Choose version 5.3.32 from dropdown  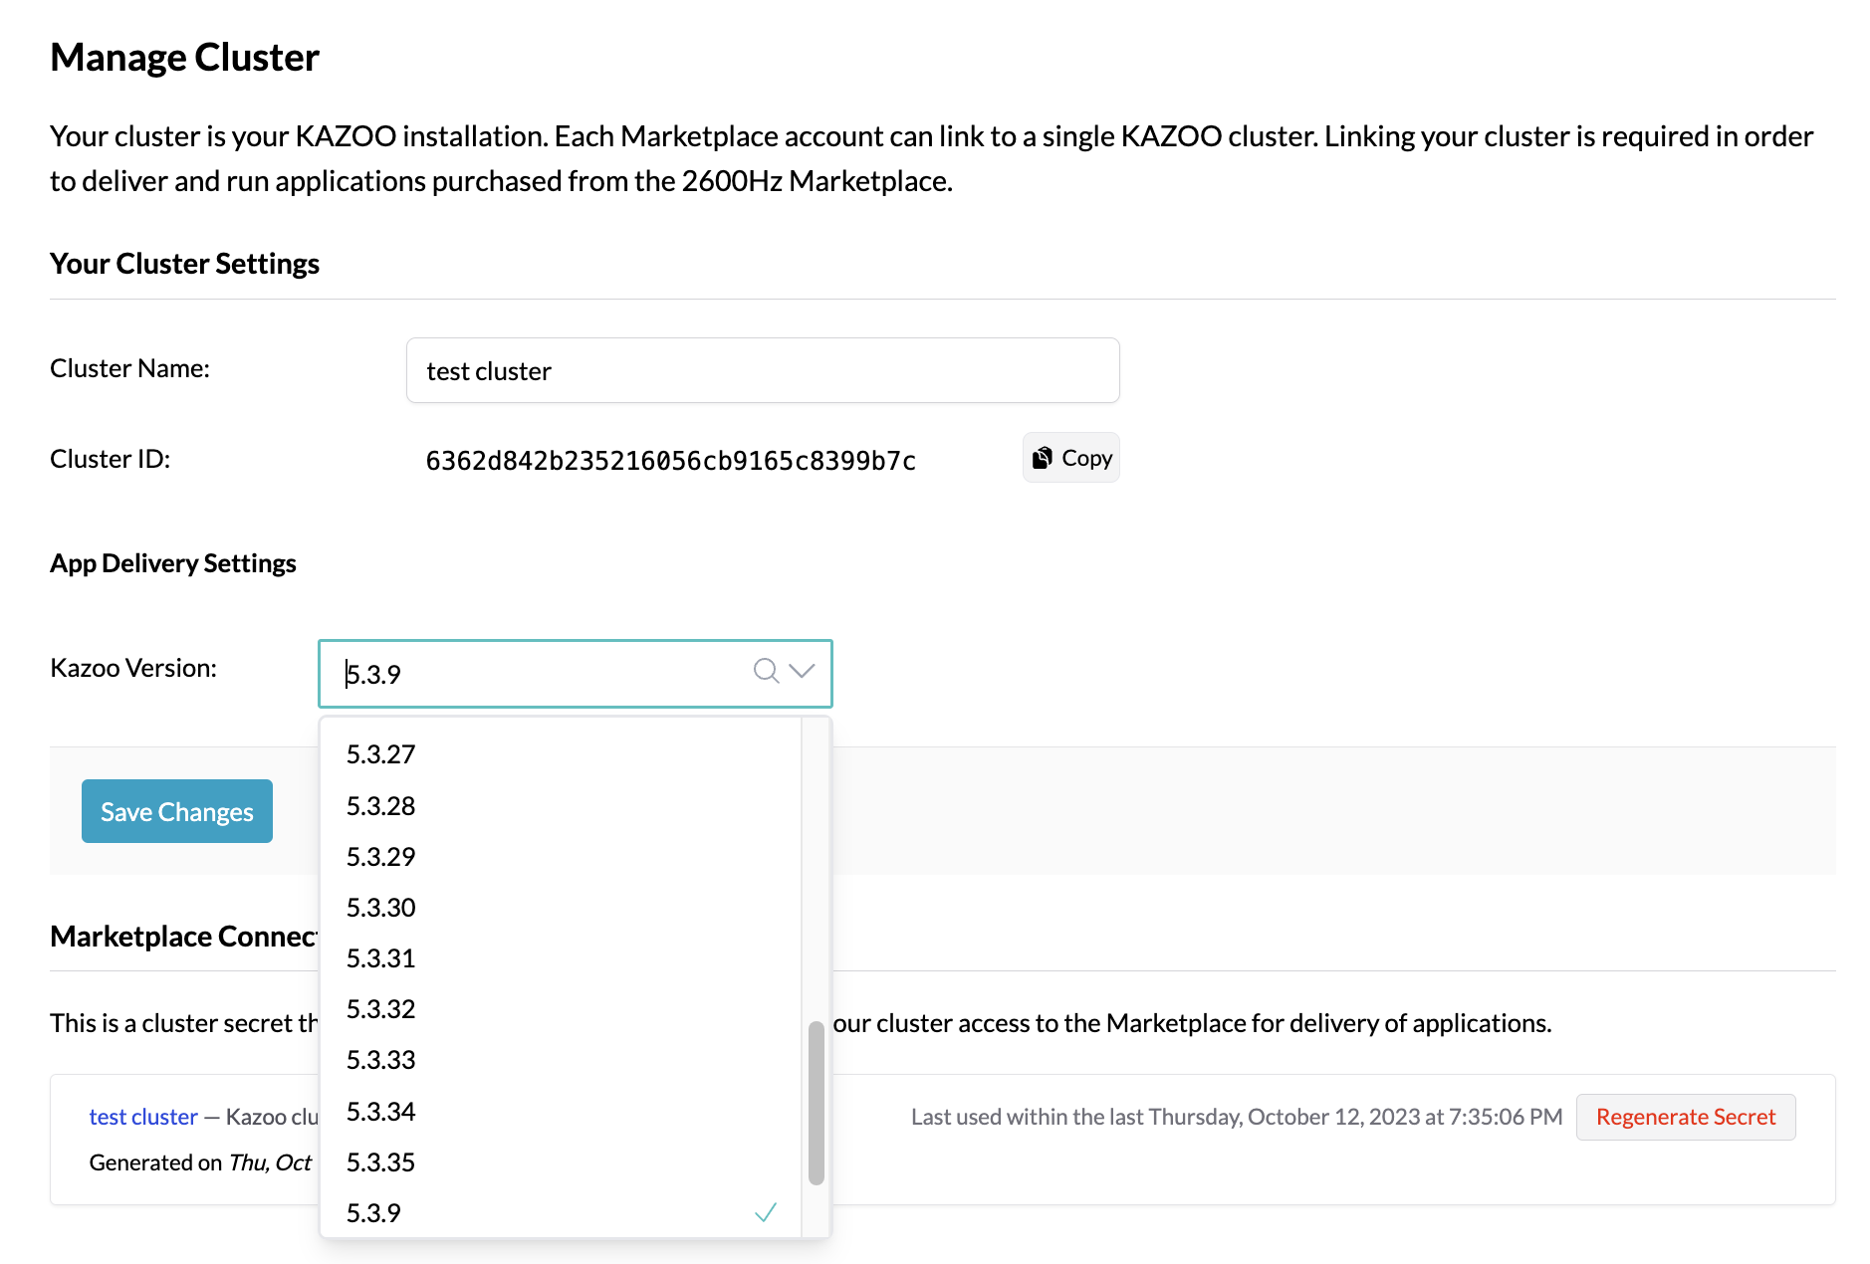point(561,1009)
